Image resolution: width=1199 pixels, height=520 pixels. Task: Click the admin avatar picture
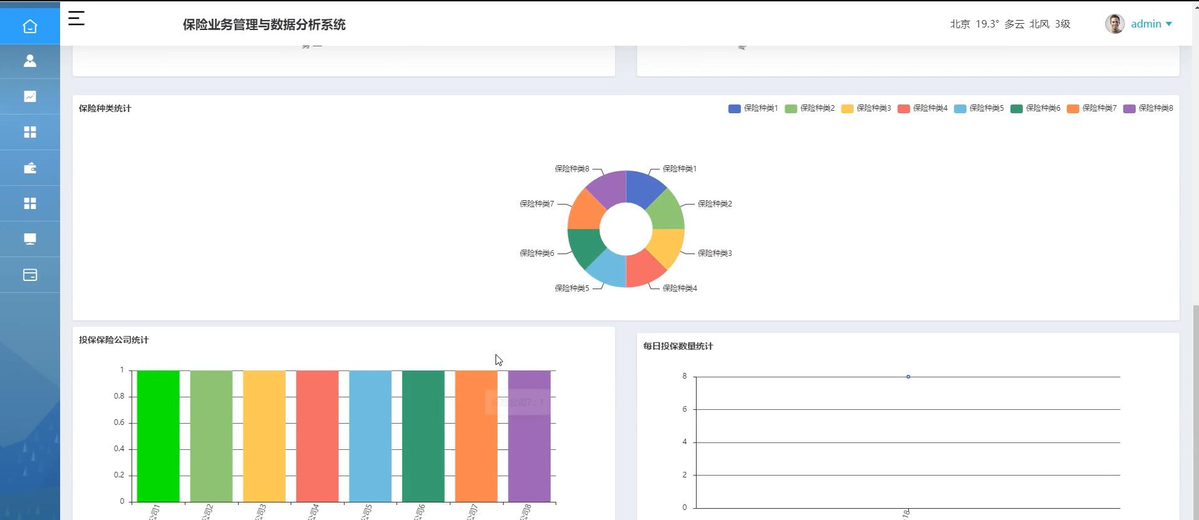click(x=1114, y=24)
